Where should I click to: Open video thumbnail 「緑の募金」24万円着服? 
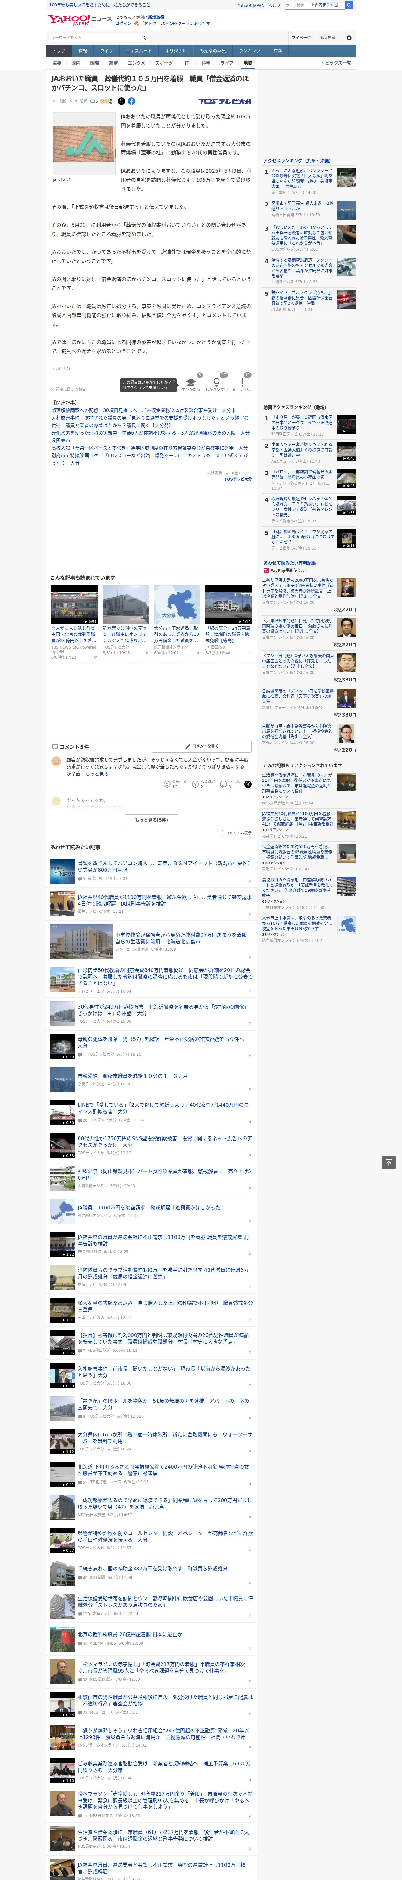click(x=228, y=604)
